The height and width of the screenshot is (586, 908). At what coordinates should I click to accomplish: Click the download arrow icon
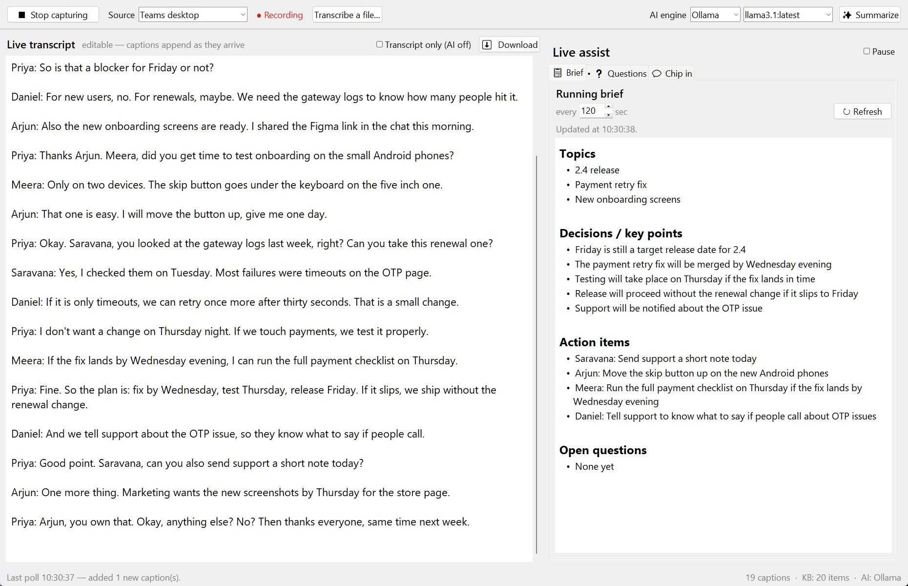tap(487, 45)
